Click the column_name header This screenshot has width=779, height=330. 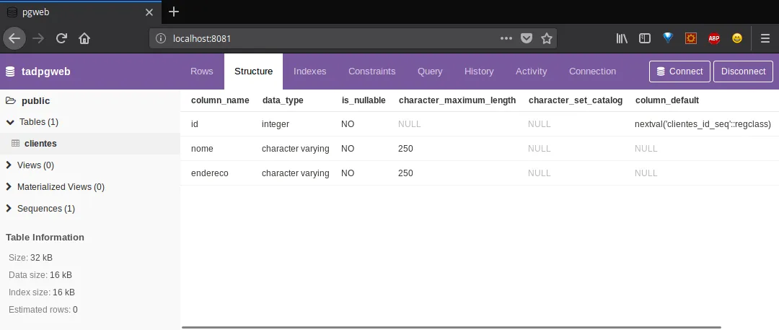(220, 100)
